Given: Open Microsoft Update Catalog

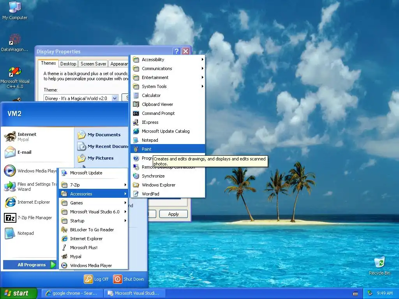Looking at the screenshot, I should click(x=168, y=131).
